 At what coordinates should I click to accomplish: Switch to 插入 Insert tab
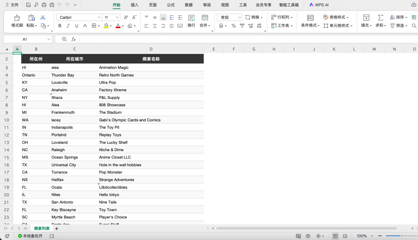pyautogui.click(x=135, y=5)
